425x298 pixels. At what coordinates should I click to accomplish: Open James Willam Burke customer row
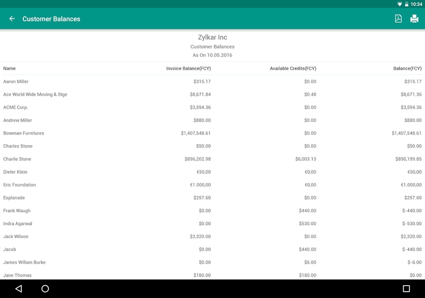pyautogui.click(x=212, y=262)
